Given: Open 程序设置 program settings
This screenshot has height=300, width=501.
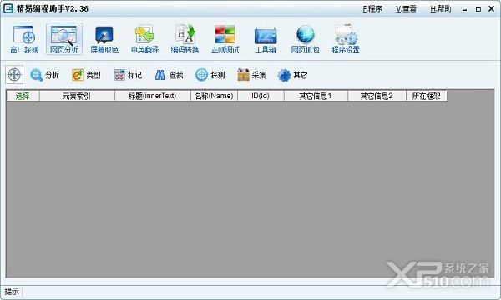Looking at the screenshot, I should pyautogui.click(x=346, y=39).
